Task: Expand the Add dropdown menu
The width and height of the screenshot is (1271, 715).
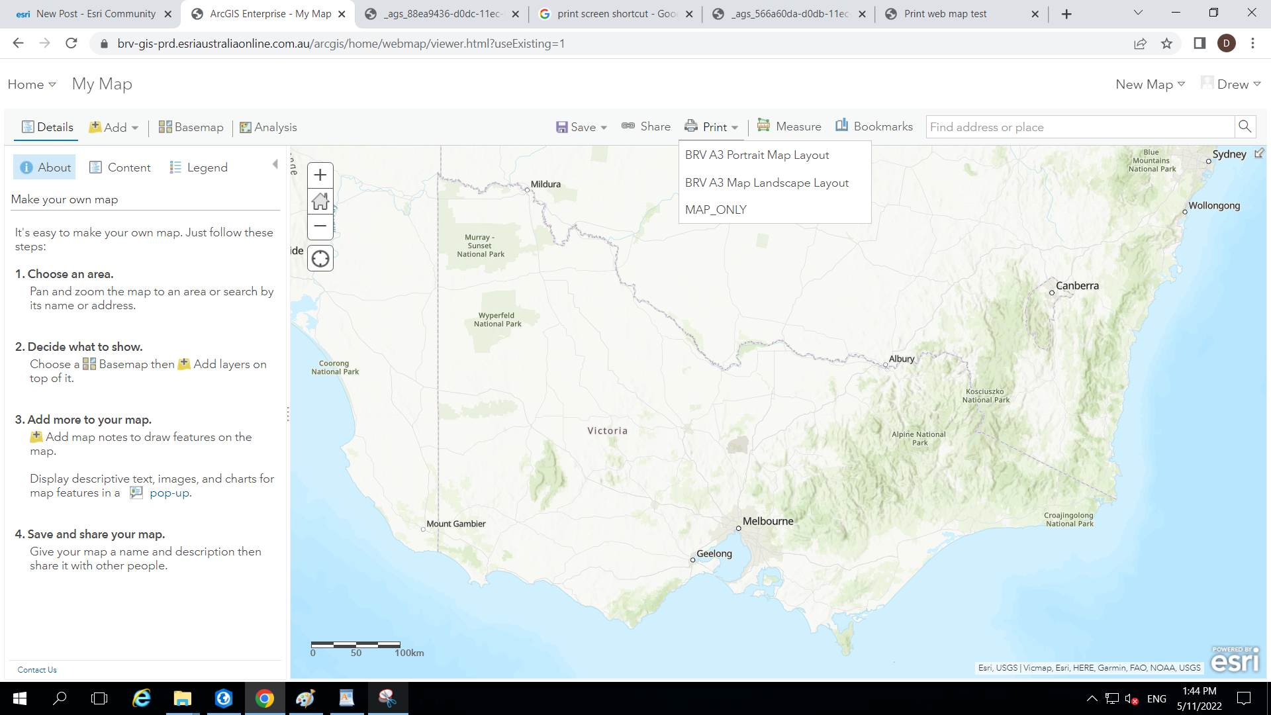Action: click(x=114, y=127)
